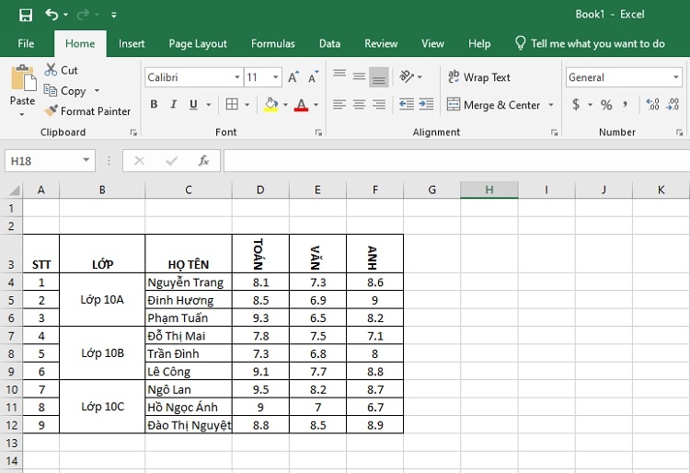
Task: Apply percent style
Action: [x=606, y=105]
